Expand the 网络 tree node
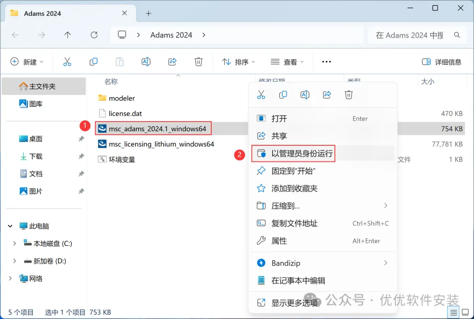The width and height of the screenshot is (474, 319). (10, 278)
